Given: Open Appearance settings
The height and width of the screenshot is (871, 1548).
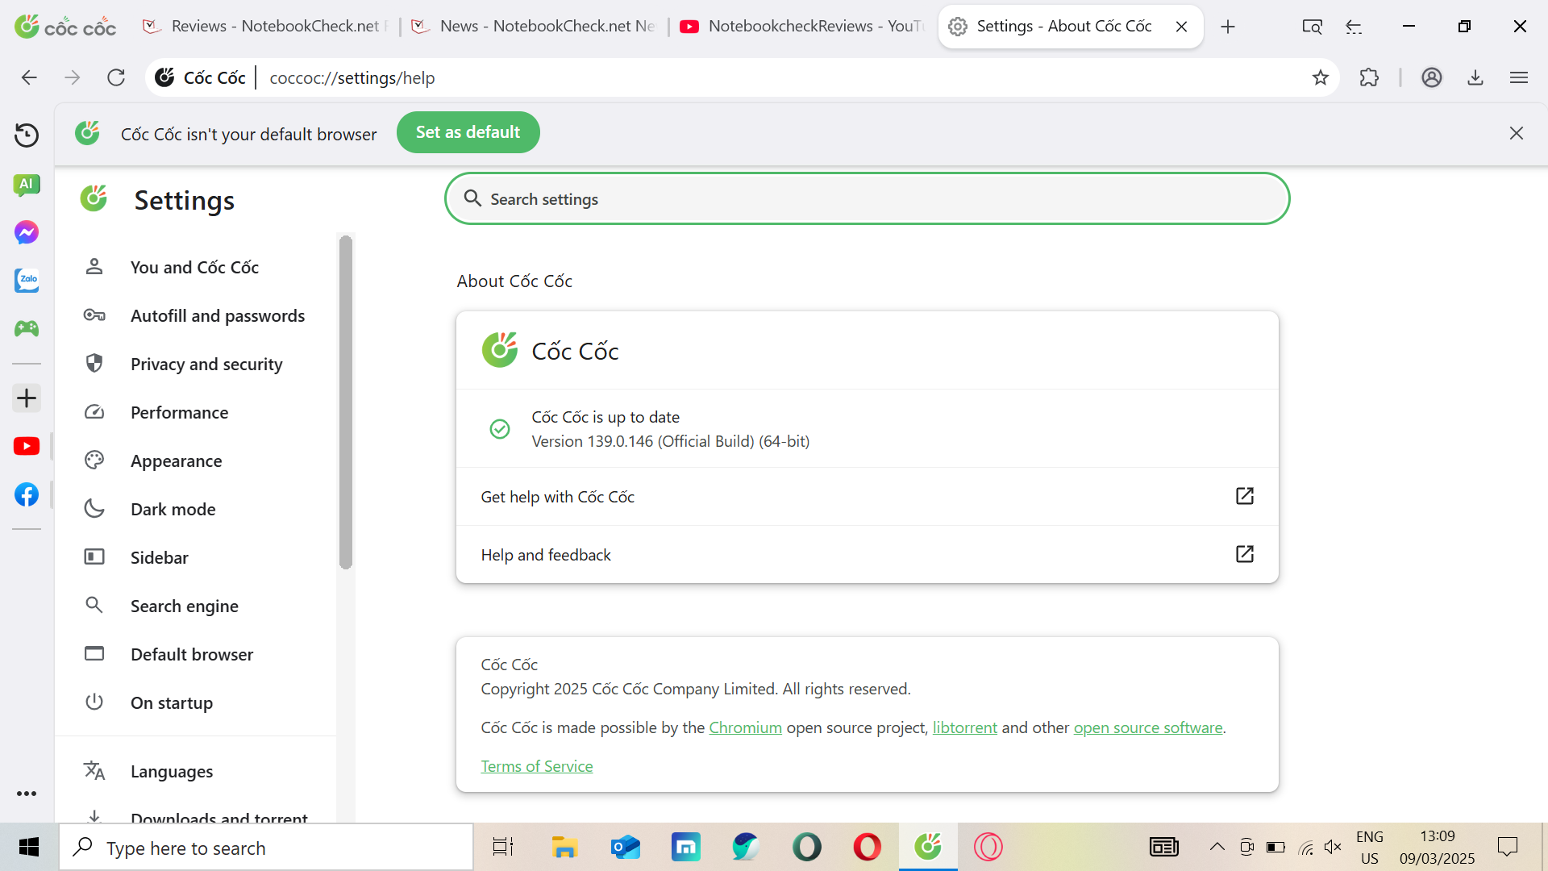Looking at the screenshot, I should point(195,461).
